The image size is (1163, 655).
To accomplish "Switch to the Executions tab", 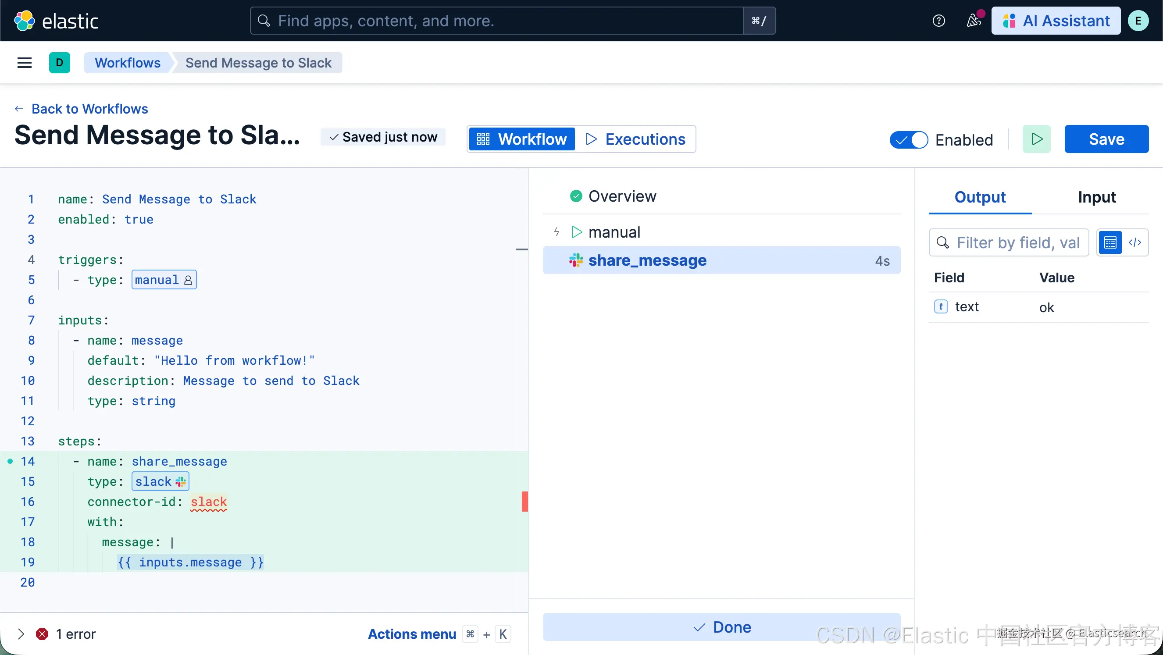I will pos(636,139).
